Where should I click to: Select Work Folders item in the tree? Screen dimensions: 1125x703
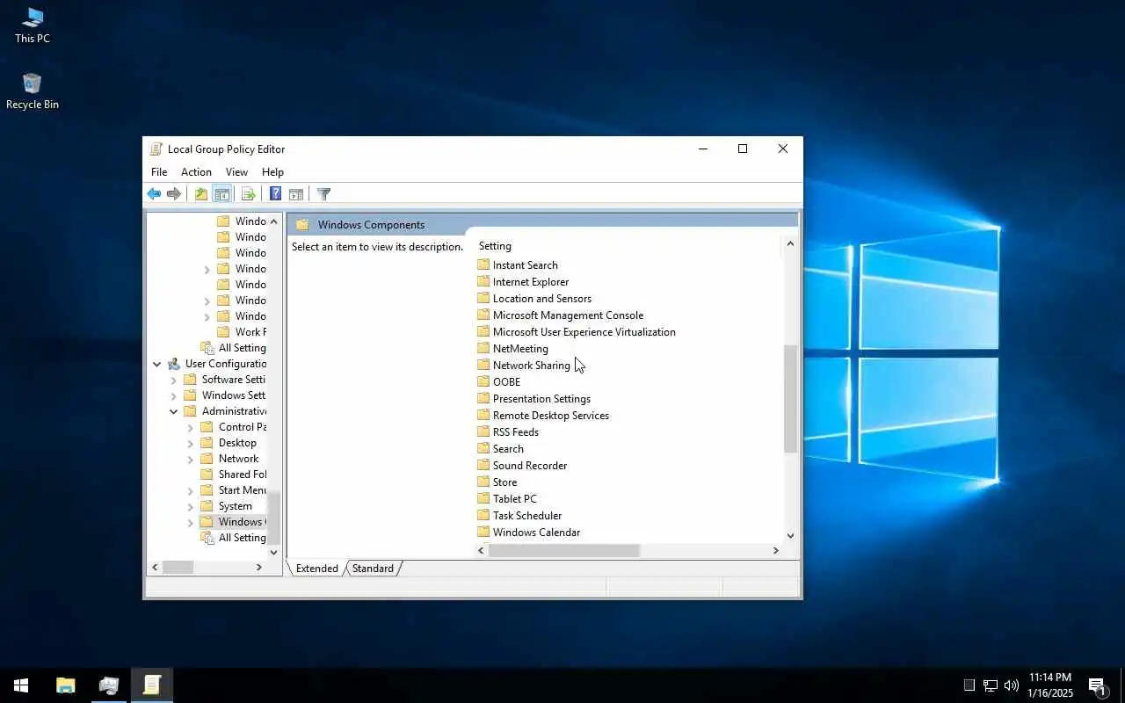250,332
